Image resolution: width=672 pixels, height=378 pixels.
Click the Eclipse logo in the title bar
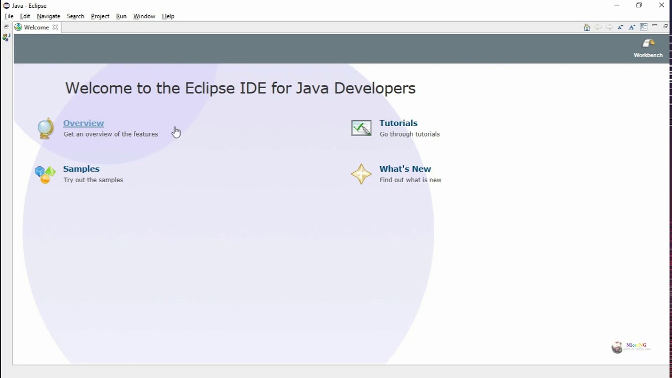pos(6,6)
